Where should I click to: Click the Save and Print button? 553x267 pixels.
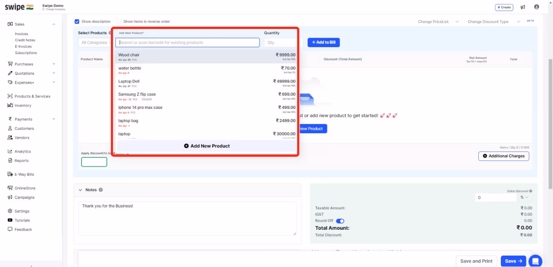[476, 261]
